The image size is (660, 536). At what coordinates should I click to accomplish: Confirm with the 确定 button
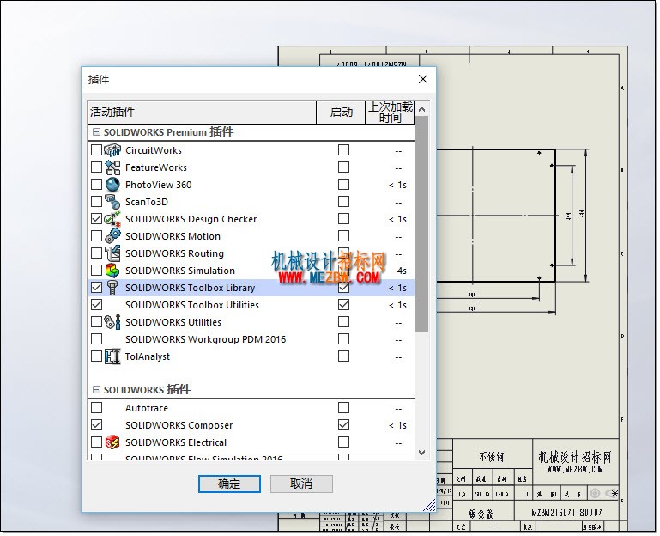point(229,484)
